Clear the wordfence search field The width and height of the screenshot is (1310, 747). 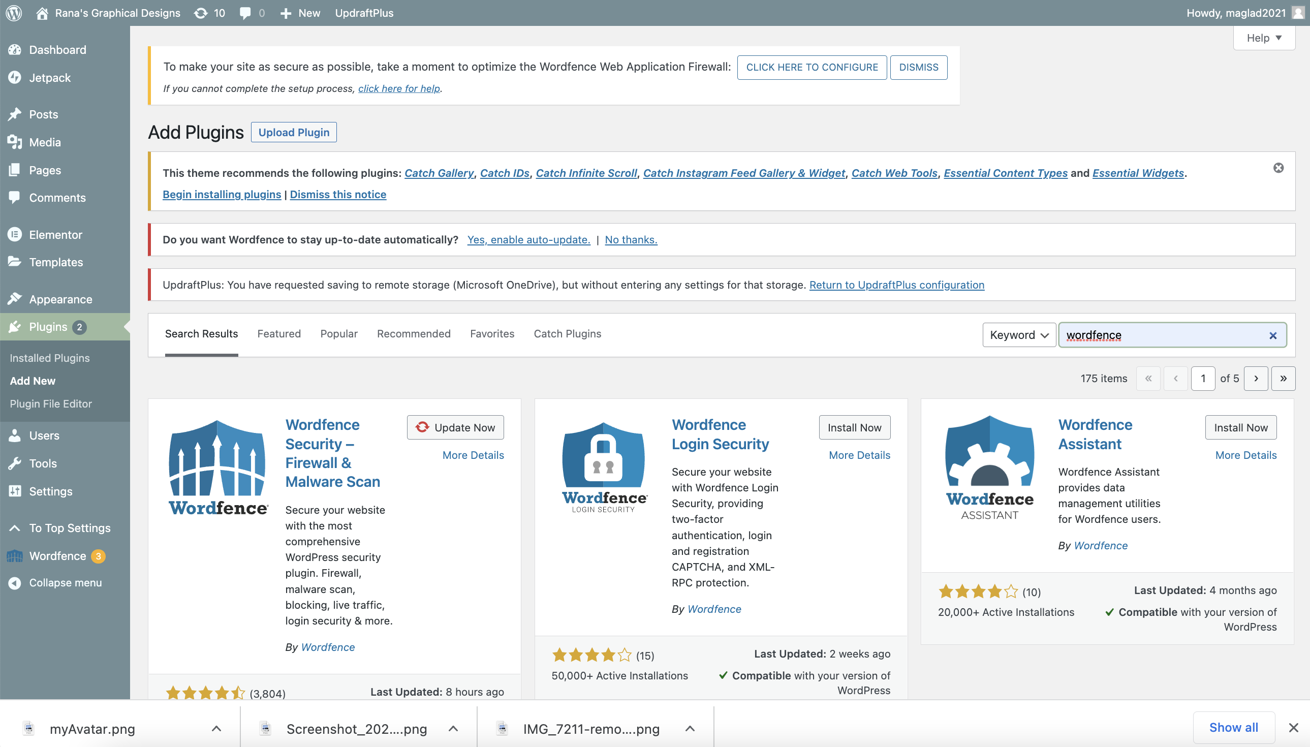(1272, 335)
